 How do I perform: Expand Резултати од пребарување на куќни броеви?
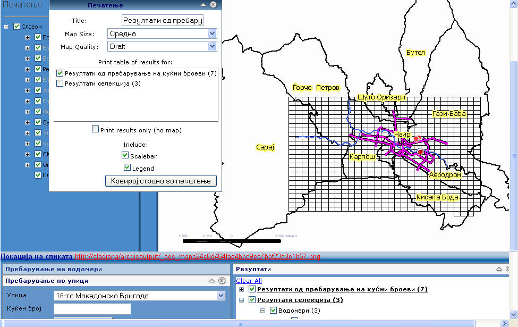(242, 289)
